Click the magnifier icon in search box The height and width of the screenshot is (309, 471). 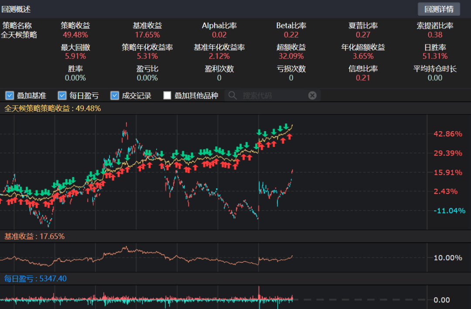(232, 95)
